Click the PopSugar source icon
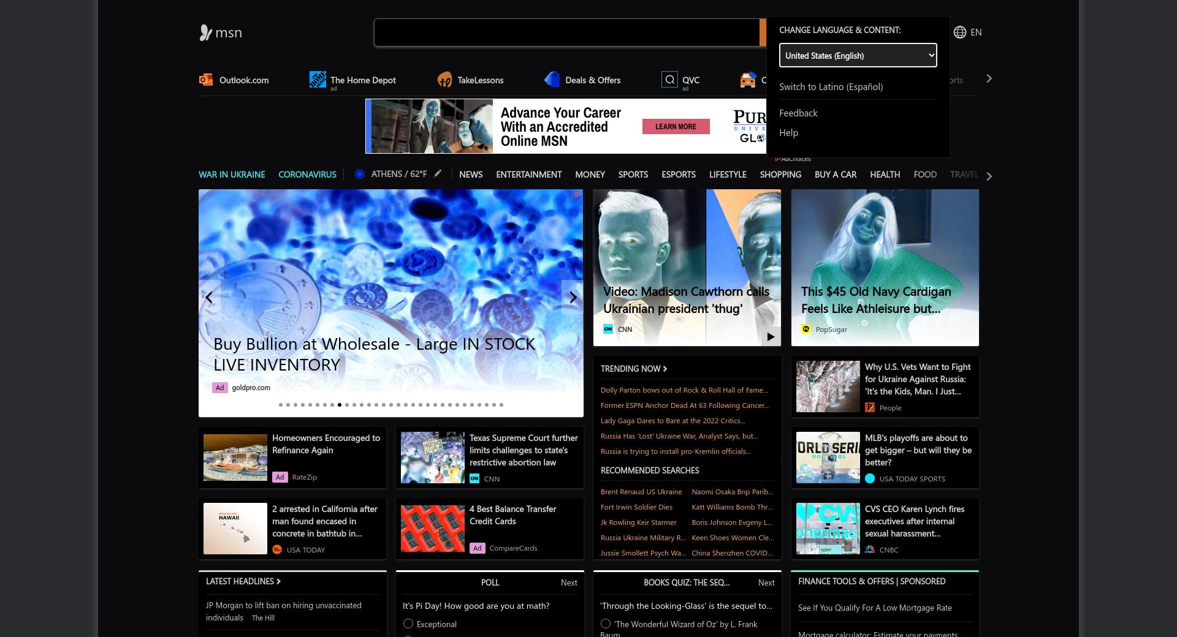 [x=806, y=329]
